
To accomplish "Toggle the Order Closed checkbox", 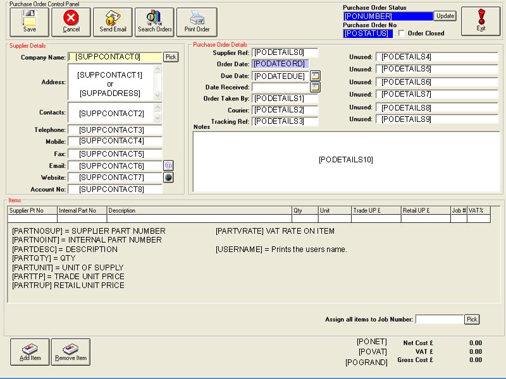I will 402,33.
